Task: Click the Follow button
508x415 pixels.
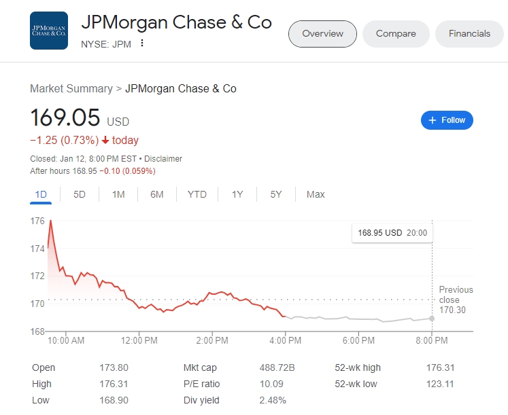Action: pos(447,120)
